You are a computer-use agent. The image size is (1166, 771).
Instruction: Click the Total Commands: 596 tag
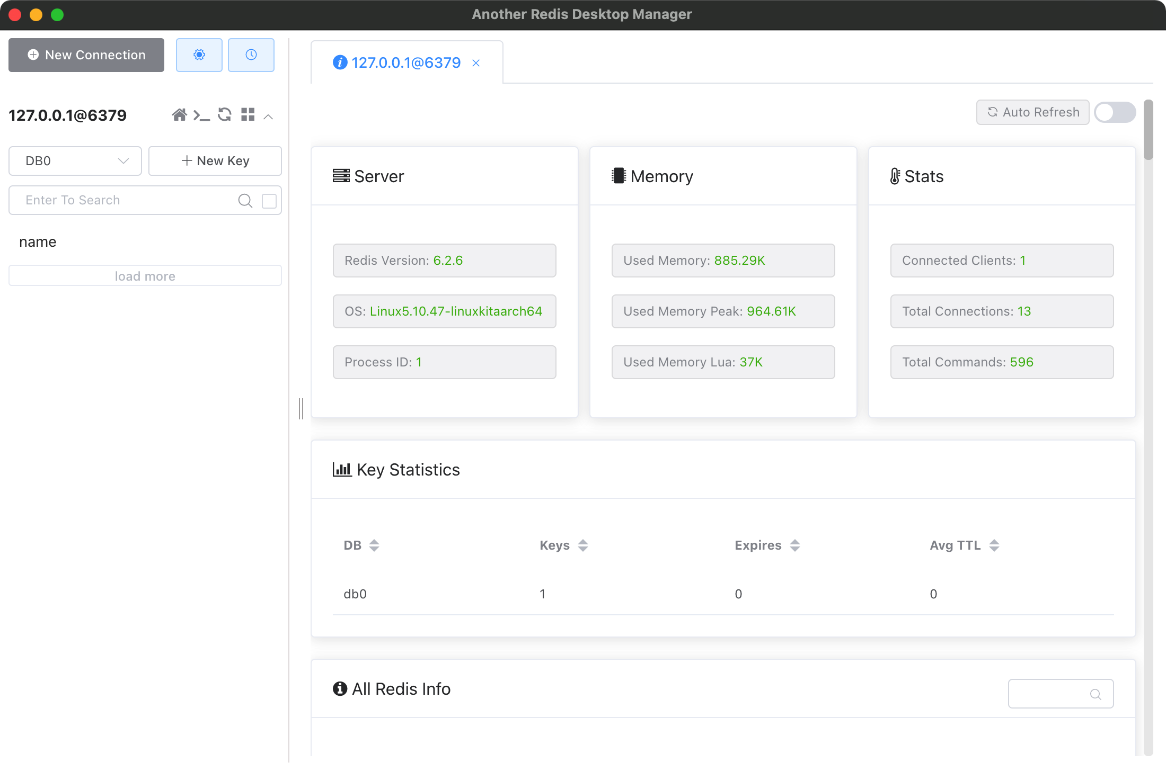pos(1002,362)
